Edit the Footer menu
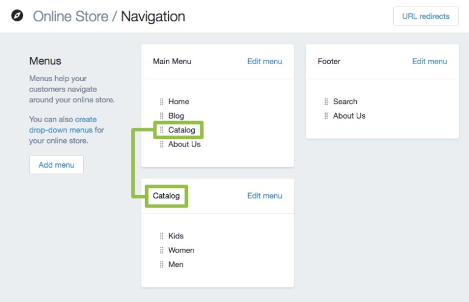This screenshot has width=469, height=302. pyautogui.click(x=429, y=61)
